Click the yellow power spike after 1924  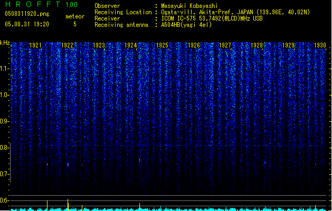click(139, 207)
